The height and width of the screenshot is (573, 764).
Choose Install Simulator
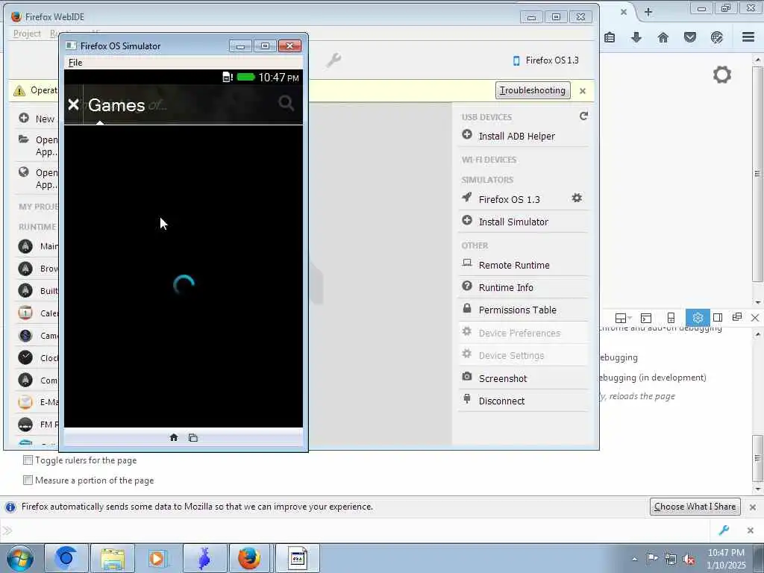coord(523,222)
